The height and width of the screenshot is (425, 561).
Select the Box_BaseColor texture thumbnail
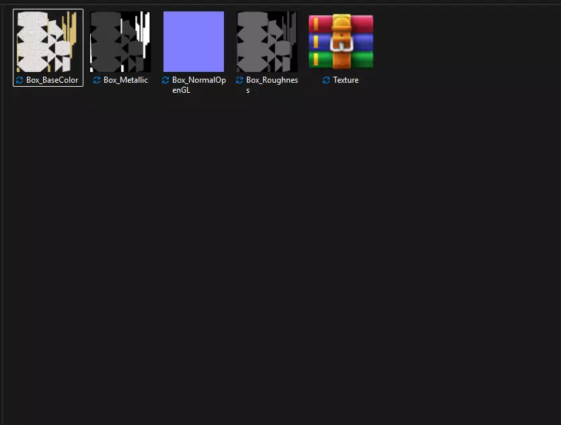click(x=48, y=42)
